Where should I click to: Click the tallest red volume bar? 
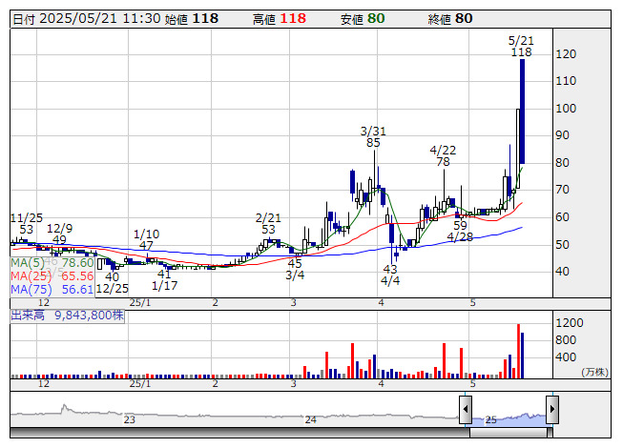pyautogui.click(x=518, y=351)
